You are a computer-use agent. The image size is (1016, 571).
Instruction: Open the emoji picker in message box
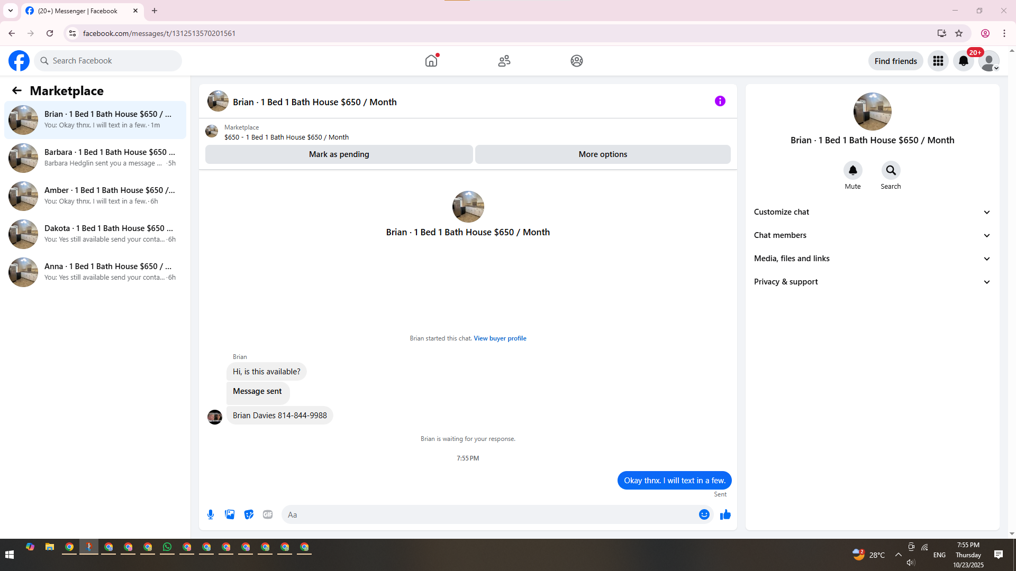(704, 514)
